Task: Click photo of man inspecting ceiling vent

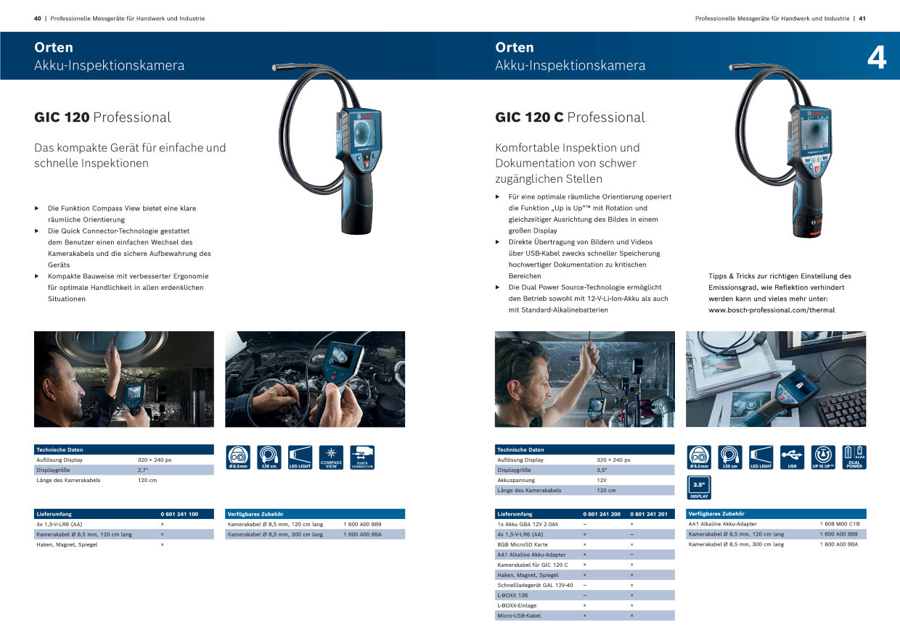Action: pos(124,379)
